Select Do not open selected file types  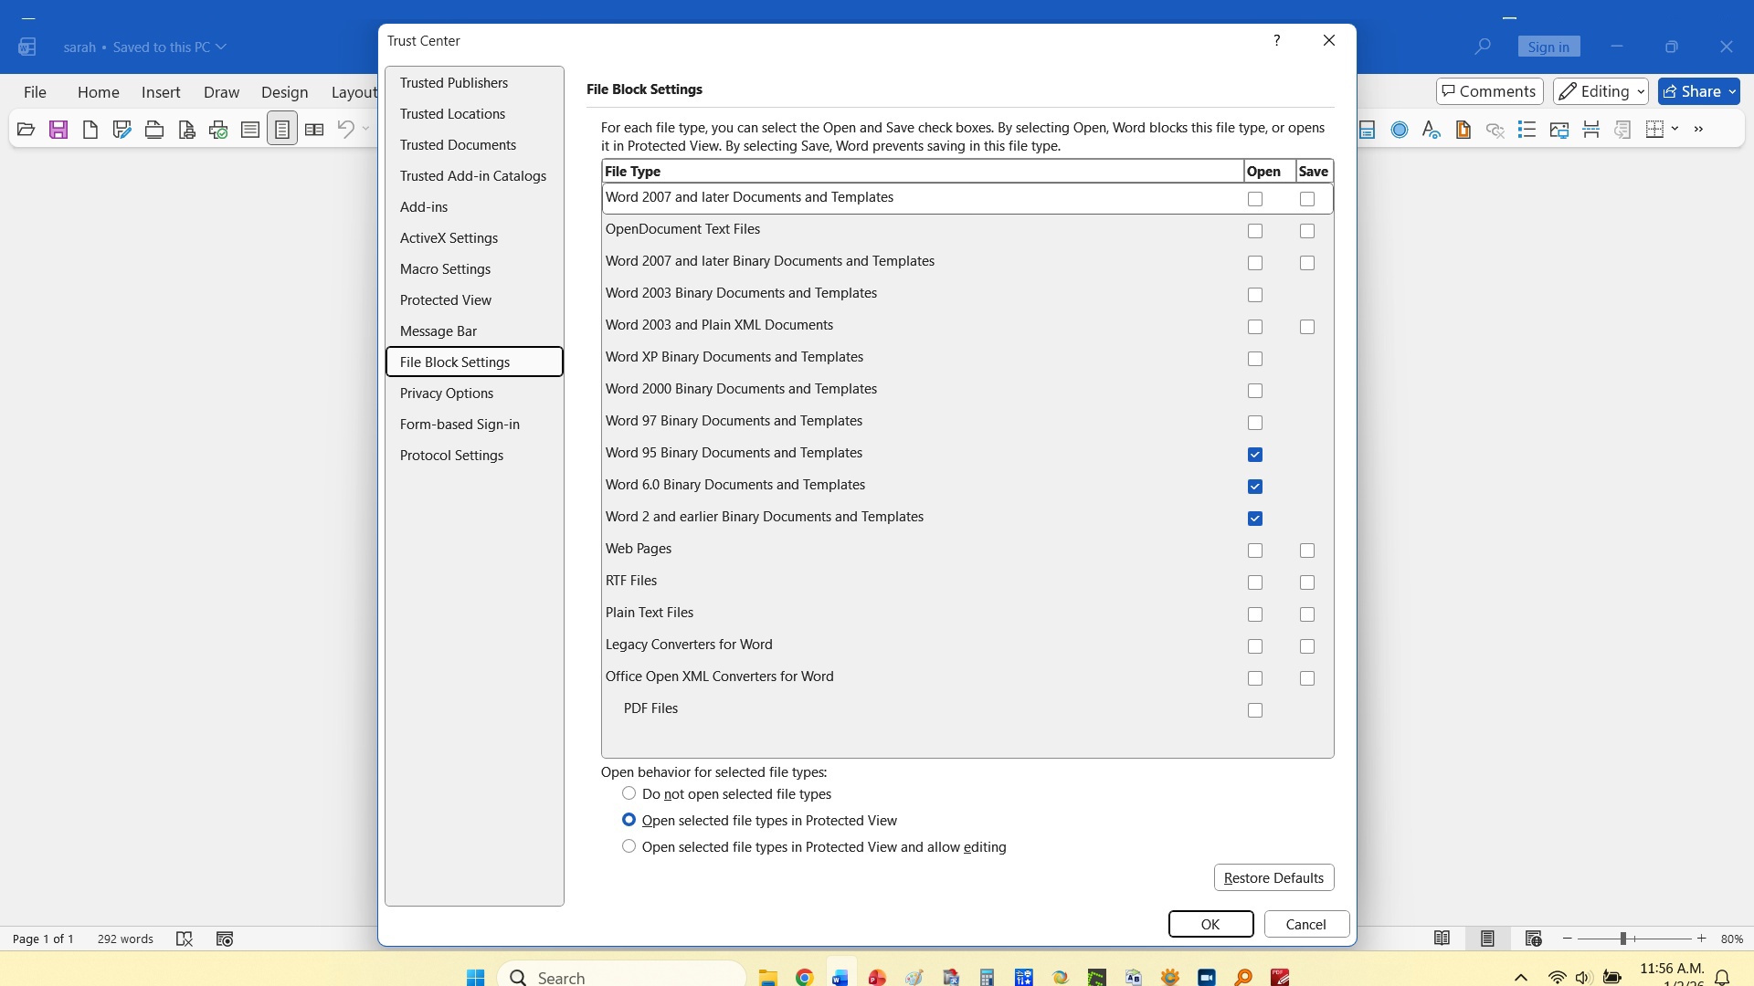629,793
